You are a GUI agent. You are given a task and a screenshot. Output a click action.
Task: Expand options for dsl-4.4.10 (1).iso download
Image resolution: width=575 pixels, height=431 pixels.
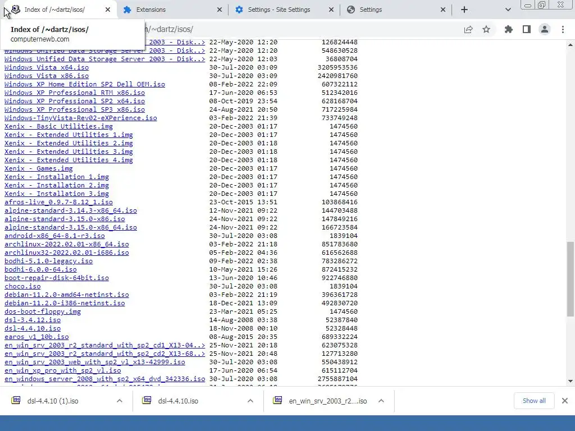[120, 401]
